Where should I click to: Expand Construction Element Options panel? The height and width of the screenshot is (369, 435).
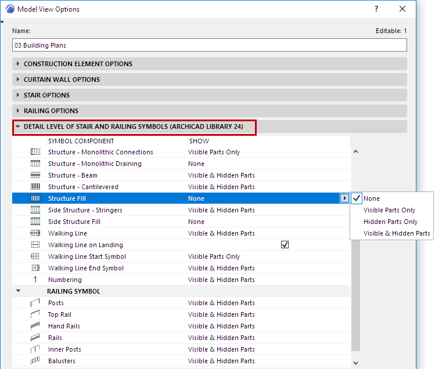pos(18,64)
